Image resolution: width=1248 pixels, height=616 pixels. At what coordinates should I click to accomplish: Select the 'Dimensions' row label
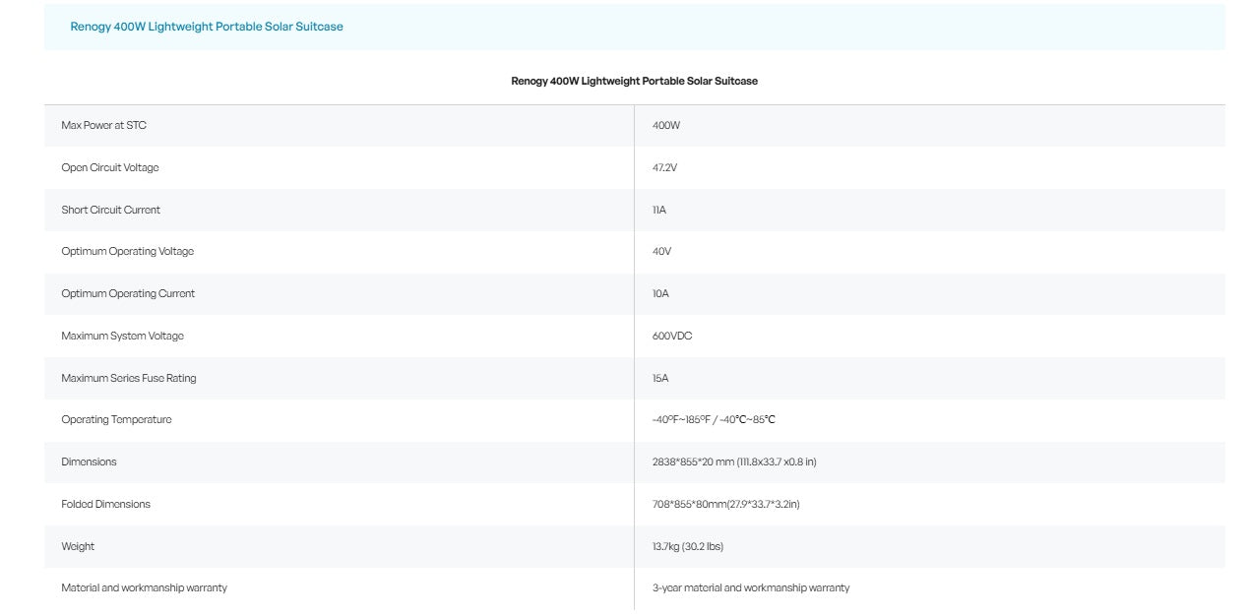click(x=89, y=462)
